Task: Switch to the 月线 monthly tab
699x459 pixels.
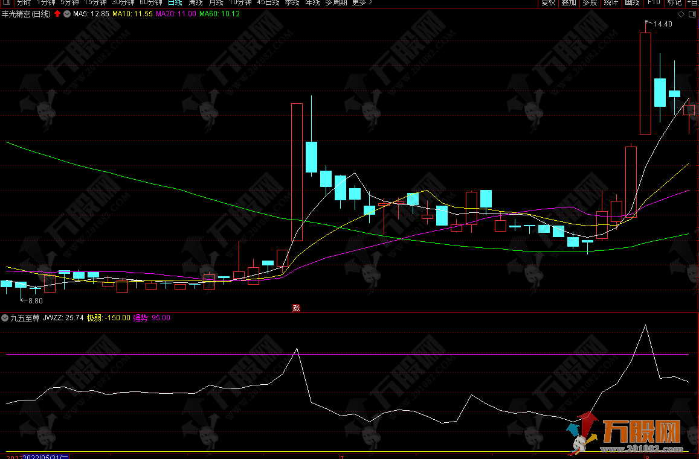Action: 216,2
